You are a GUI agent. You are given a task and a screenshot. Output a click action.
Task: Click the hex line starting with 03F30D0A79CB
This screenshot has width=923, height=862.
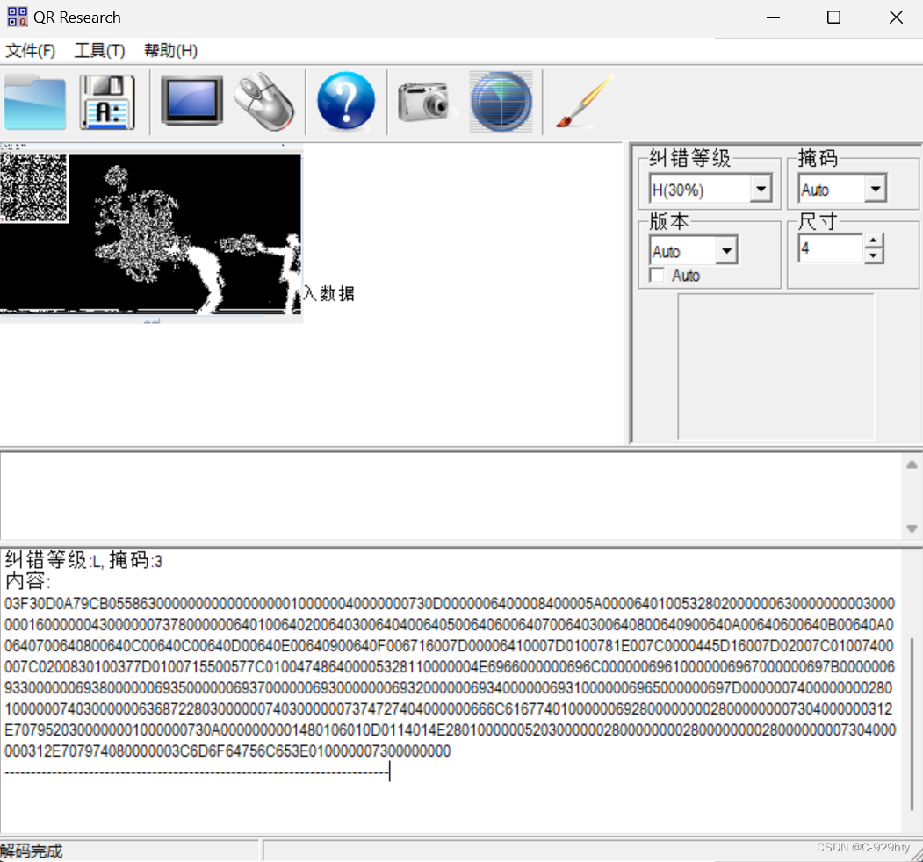[450, 604]
